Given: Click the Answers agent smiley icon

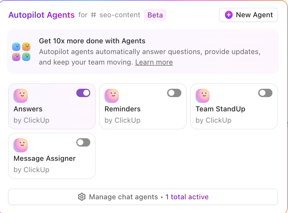Looking at the screenshot, I should (x=20, y=96).
